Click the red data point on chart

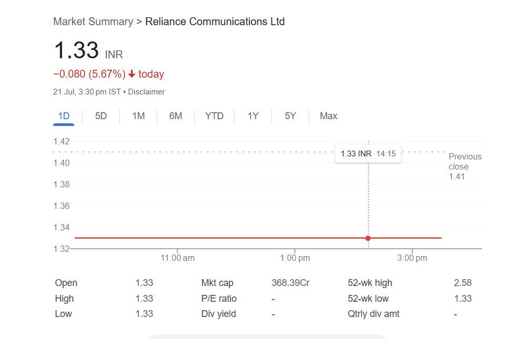coord(368,238)
